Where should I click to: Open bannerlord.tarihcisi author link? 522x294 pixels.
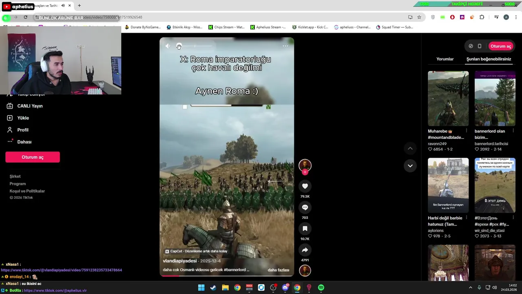[491, 144]
